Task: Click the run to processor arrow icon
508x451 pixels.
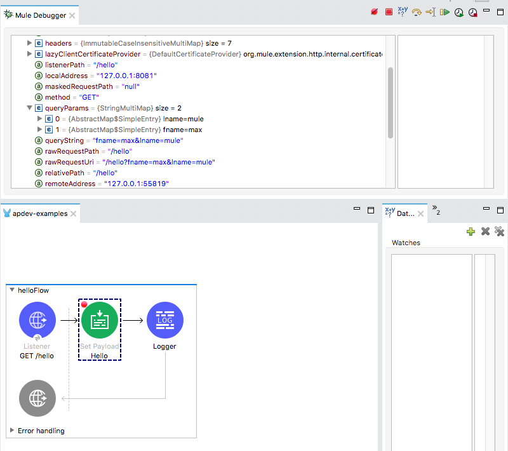Action: tap(431, 12)
